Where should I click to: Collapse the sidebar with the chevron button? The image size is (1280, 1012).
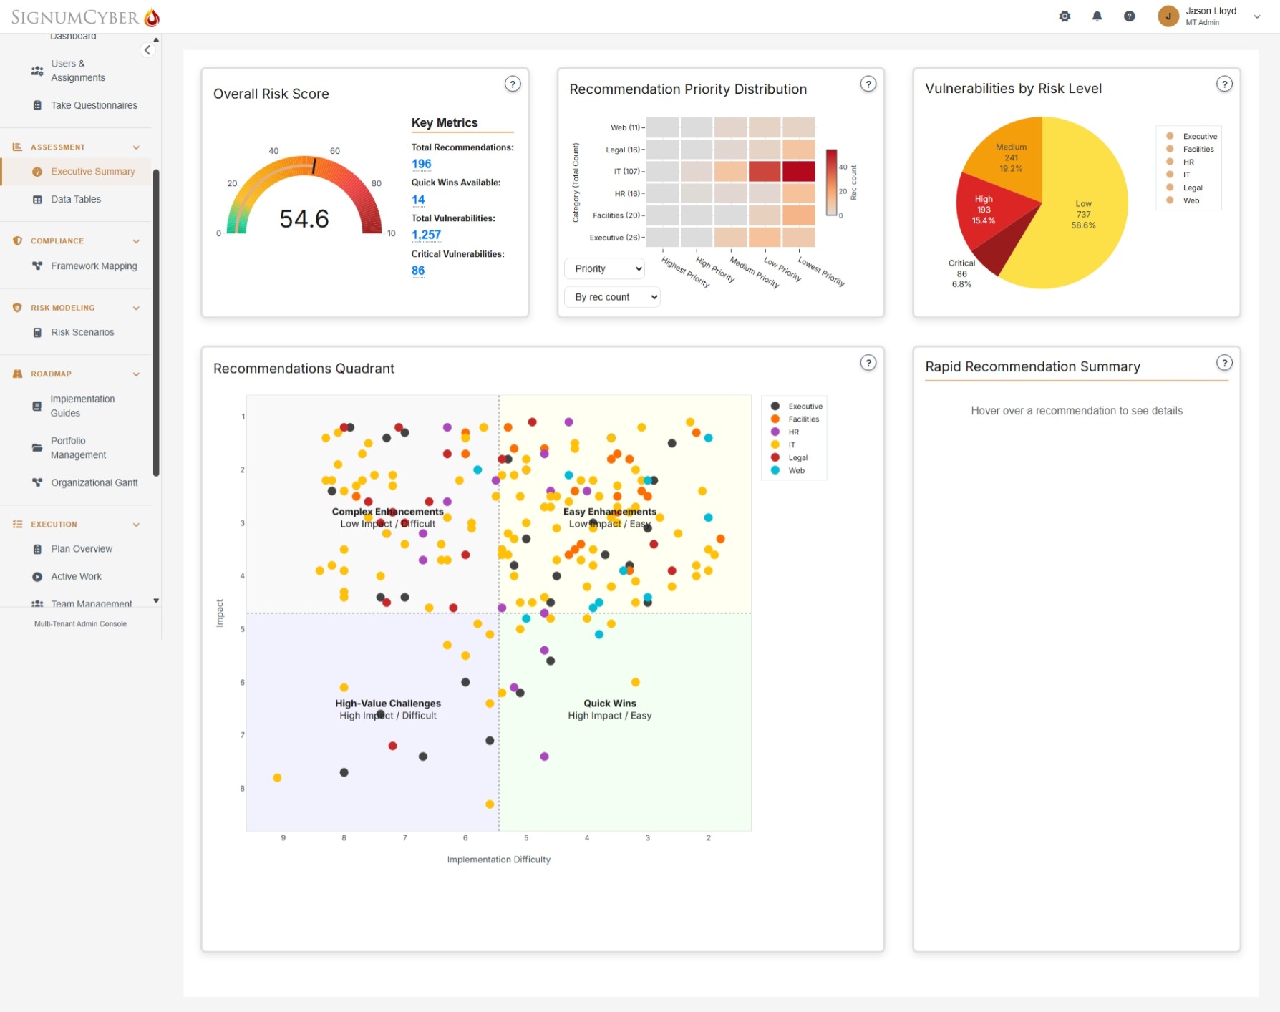147,50
